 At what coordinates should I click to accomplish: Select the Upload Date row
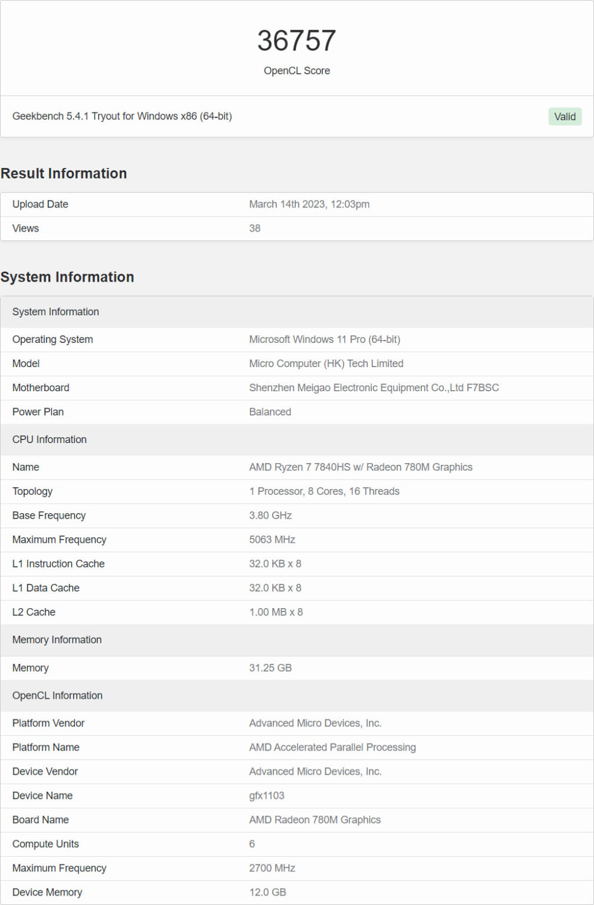pyautogui.click(x=40, y=204)
